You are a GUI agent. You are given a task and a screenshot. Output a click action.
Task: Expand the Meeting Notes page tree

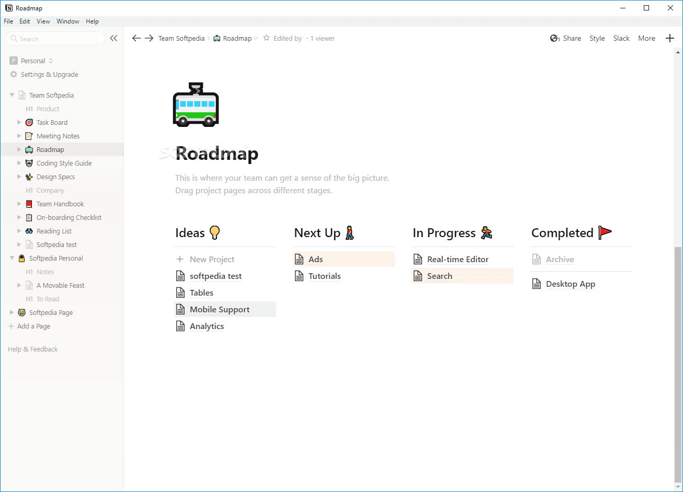click(x=19, y=136)
